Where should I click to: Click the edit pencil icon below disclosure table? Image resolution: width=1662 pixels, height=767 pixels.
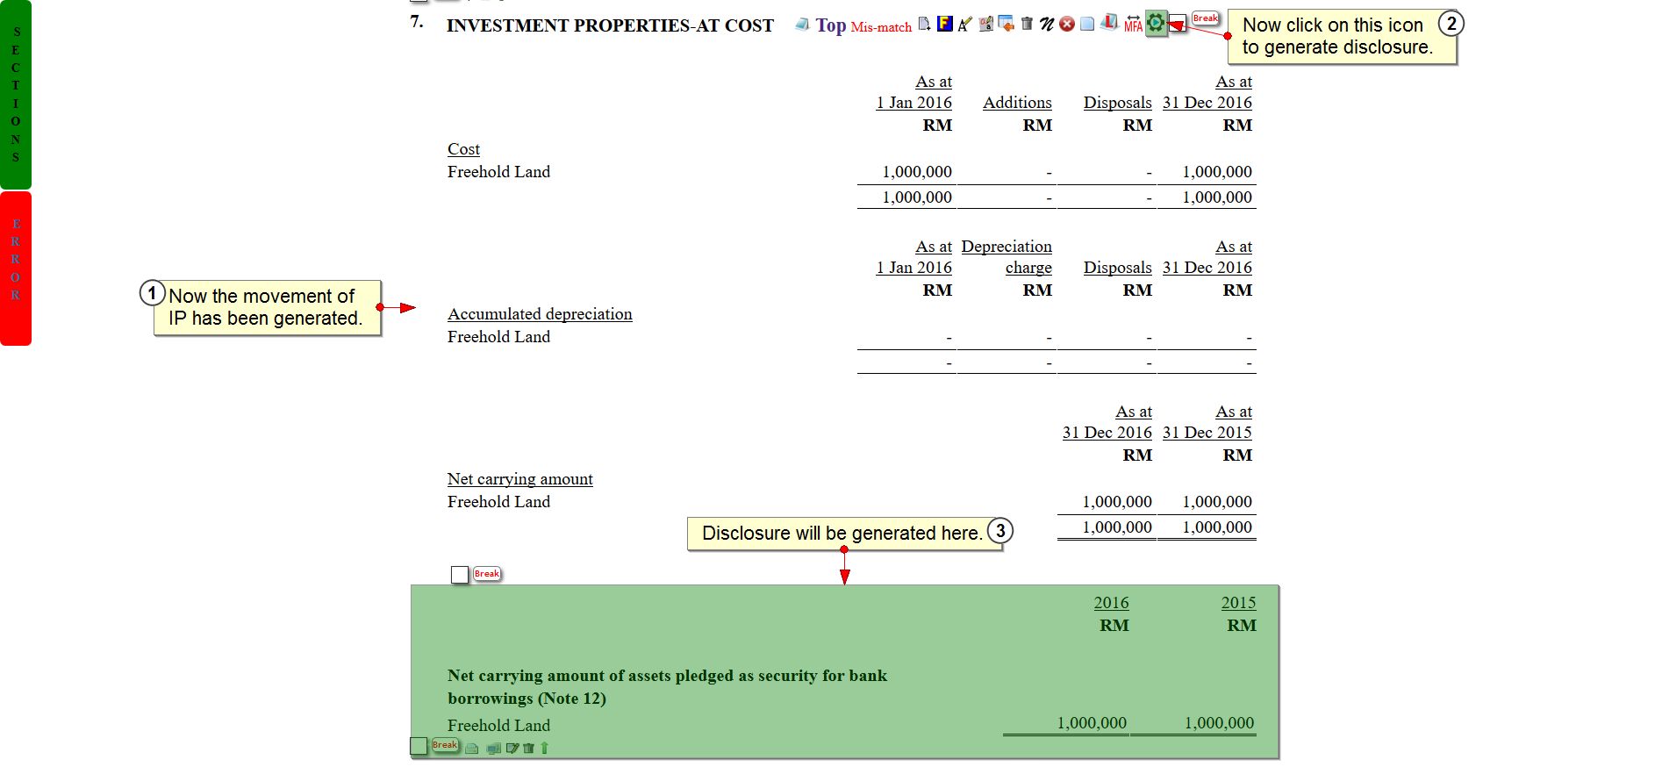point(512,749)
